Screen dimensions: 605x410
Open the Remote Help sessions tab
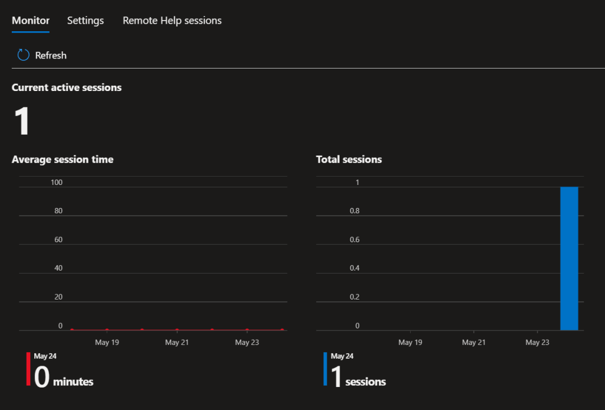[172, 21]
